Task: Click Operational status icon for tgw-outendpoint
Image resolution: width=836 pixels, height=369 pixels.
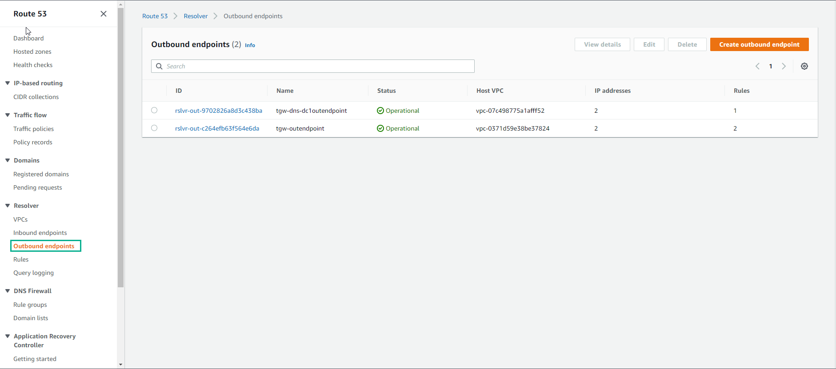Action: point(380,128)
